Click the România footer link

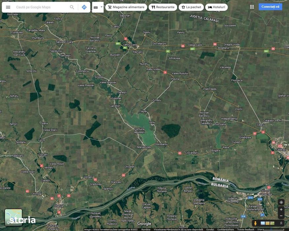pyautogui.click(x=146, y=230)
